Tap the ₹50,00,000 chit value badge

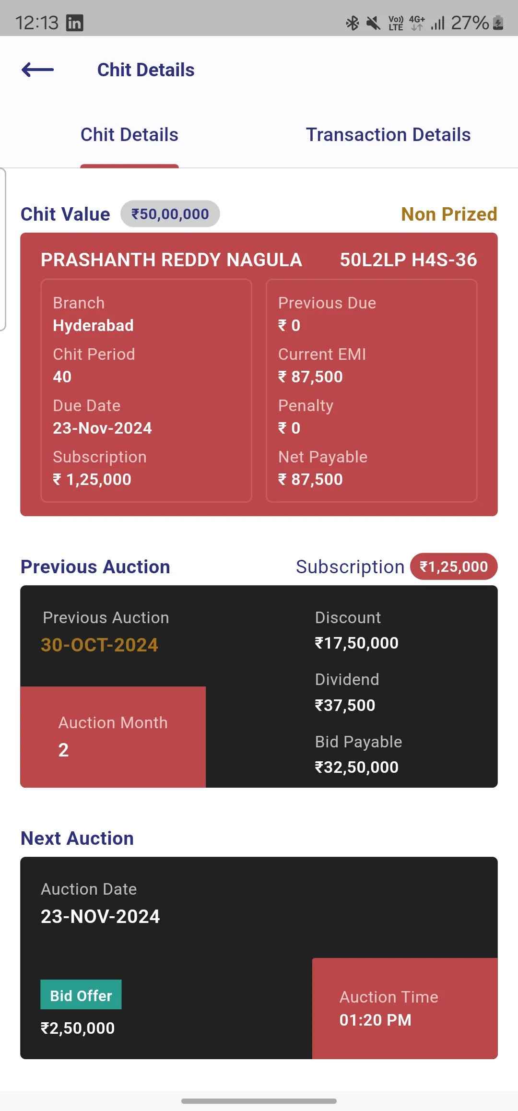point(170,214)
